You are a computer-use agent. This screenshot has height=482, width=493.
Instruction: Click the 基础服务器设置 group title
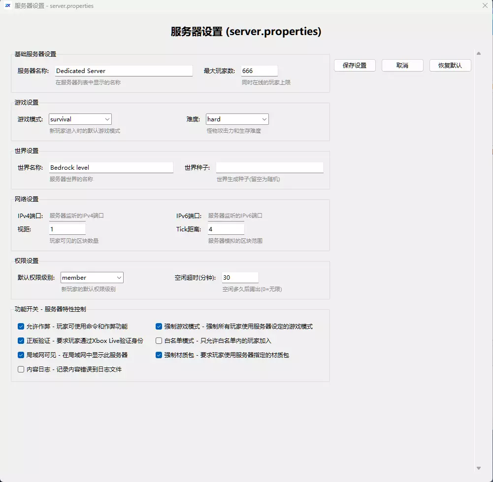(x=35, y=54)
